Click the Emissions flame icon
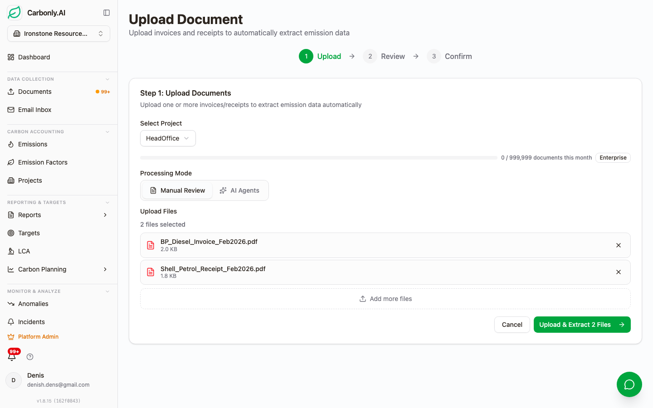This screenshot has height=408, width=653. pos(11,144)
